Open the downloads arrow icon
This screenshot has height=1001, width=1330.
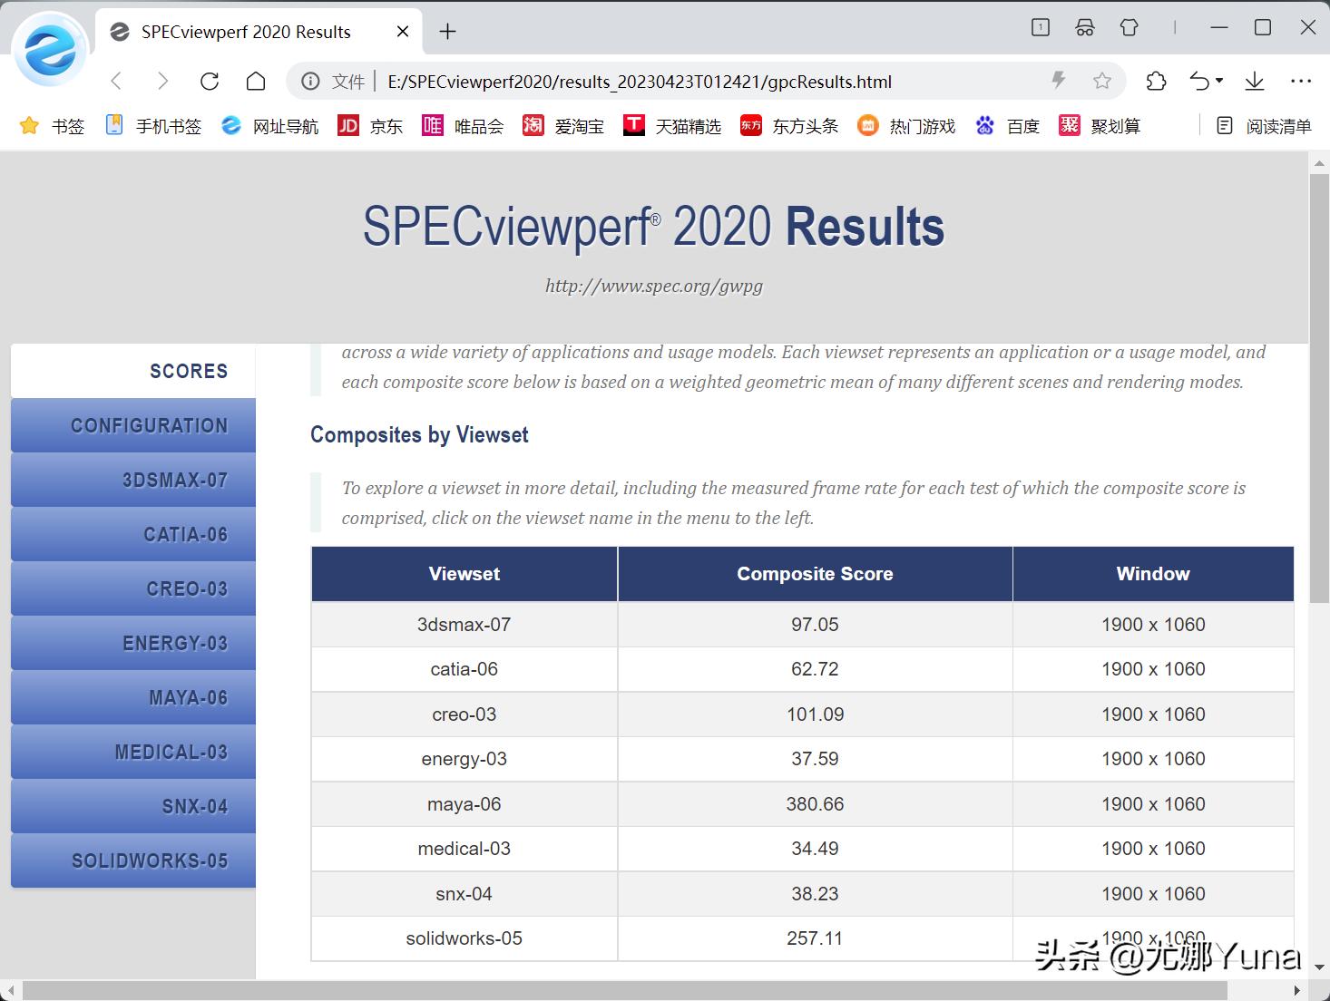[x=1255, y=82]
